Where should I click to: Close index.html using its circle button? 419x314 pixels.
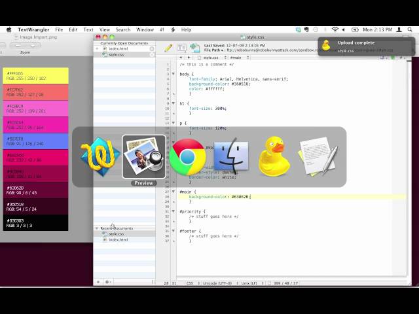[152, 48]
